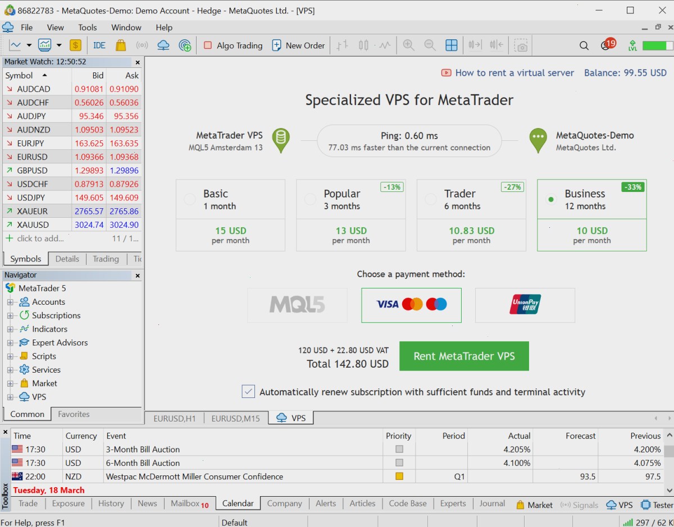Expand the Accounts tree node
The width and height of the screenshot is (674, 527).
pos(10,302)
